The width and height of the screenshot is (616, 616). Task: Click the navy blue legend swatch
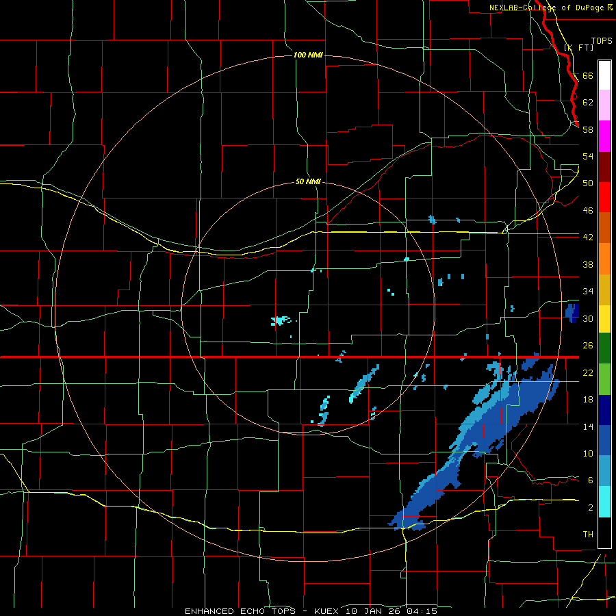pyautogui.click(x=604, y=410)
